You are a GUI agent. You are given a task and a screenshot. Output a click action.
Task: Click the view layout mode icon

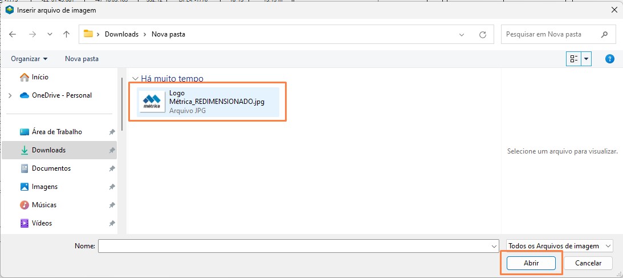tap(573, 59)
